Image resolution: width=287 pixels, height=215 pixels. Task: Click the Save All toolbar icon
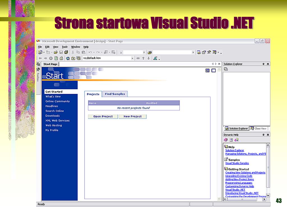[x=66, y=52]
